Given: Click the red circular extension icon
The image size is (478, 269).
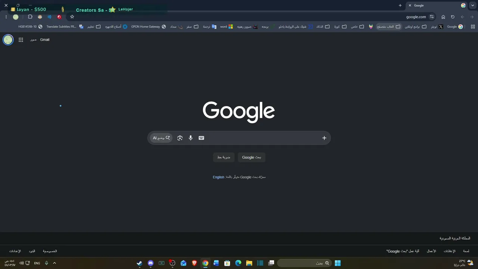Looking at the screenshot, I should point(59,17).
